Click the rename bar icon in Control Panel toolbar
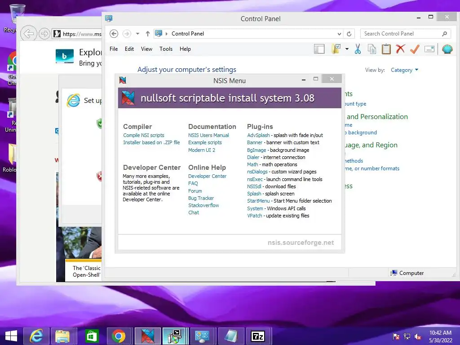 coord(429,49)
